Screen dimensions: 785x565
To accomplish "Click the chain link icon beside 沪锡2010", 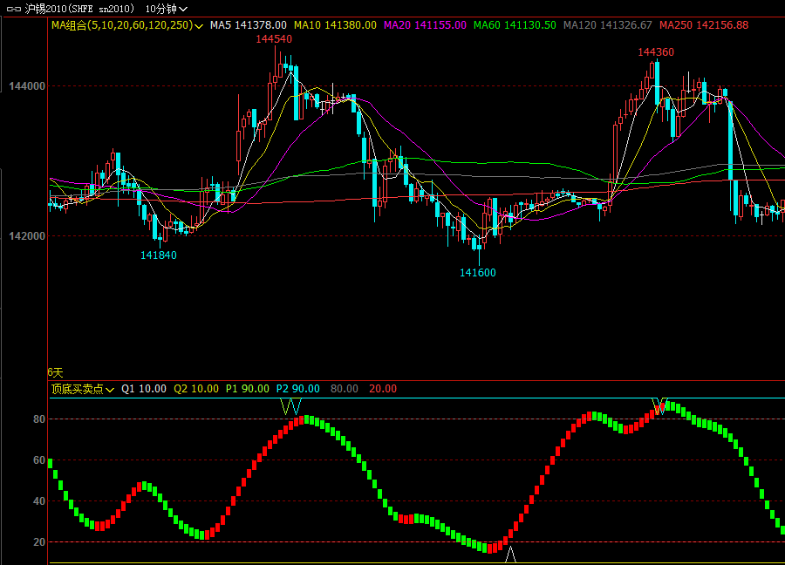I will [x=13, y=9].
